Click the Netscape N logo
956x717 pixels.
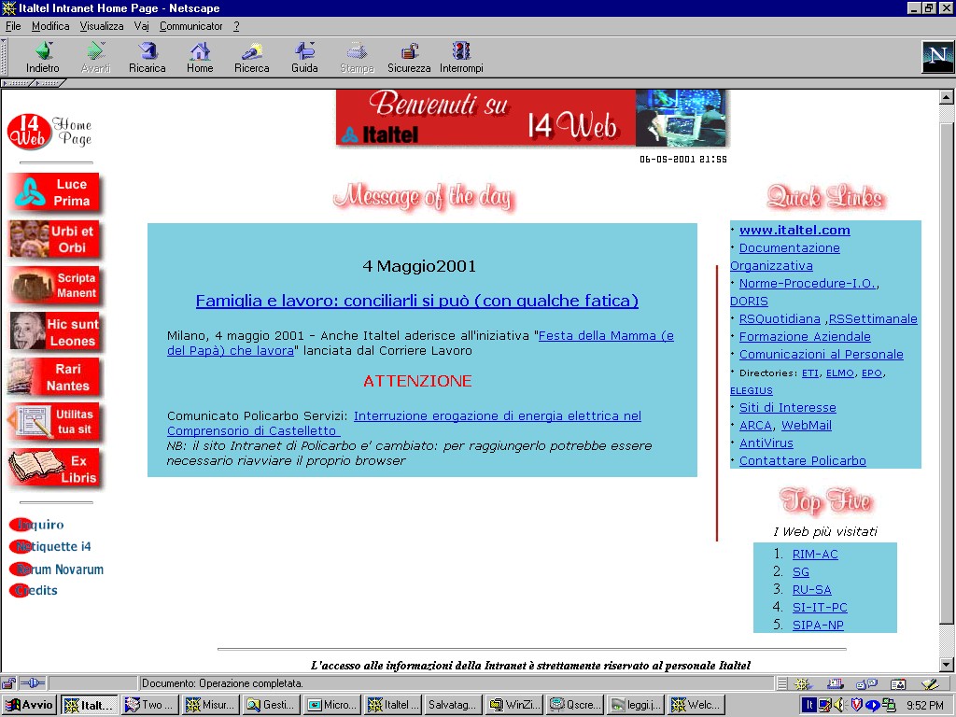937,57
